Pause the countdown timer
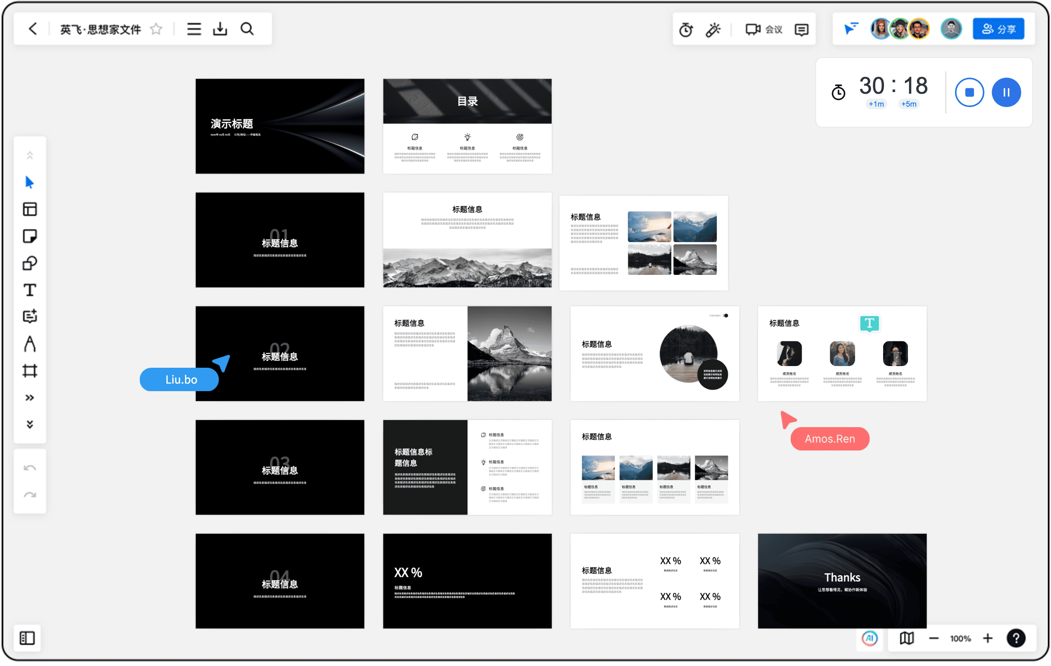 coord(1006,92)
